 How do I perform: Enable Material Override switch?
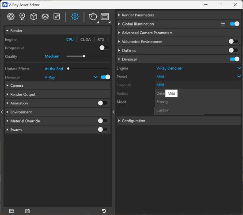pyautogui.click(x=103, y=121)
